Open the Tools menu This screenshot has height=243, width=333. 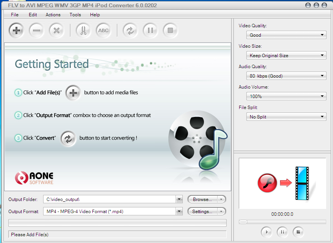(75, 15)
